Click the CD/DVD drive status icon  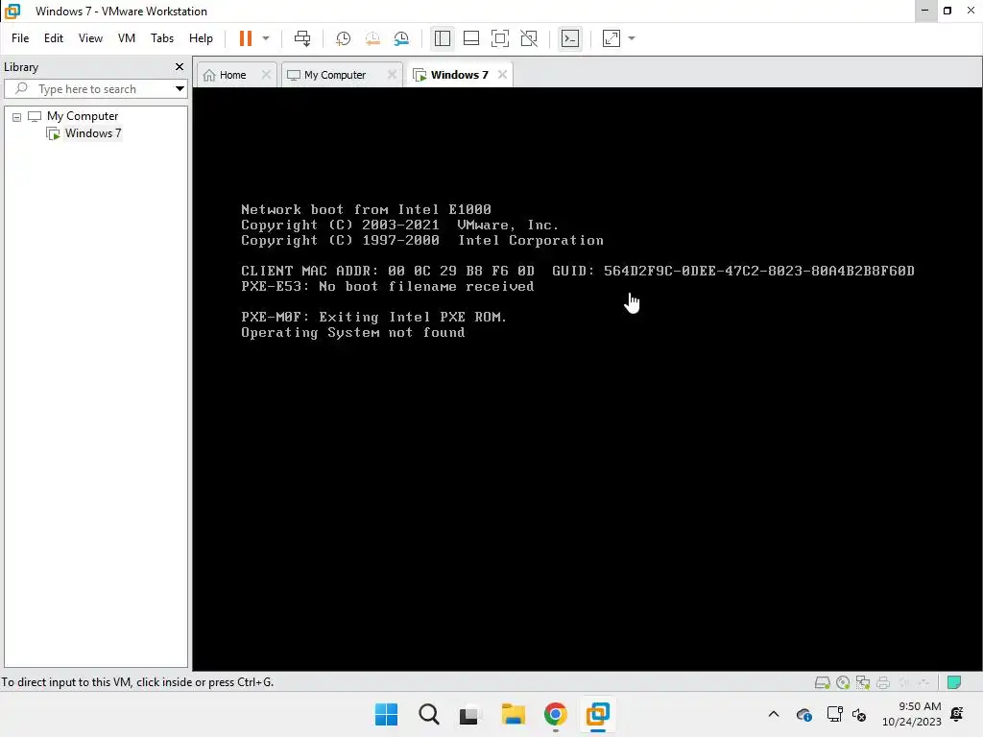[x=843, y=682]
